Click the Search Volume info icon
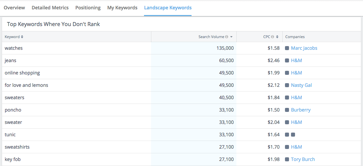 227,37
